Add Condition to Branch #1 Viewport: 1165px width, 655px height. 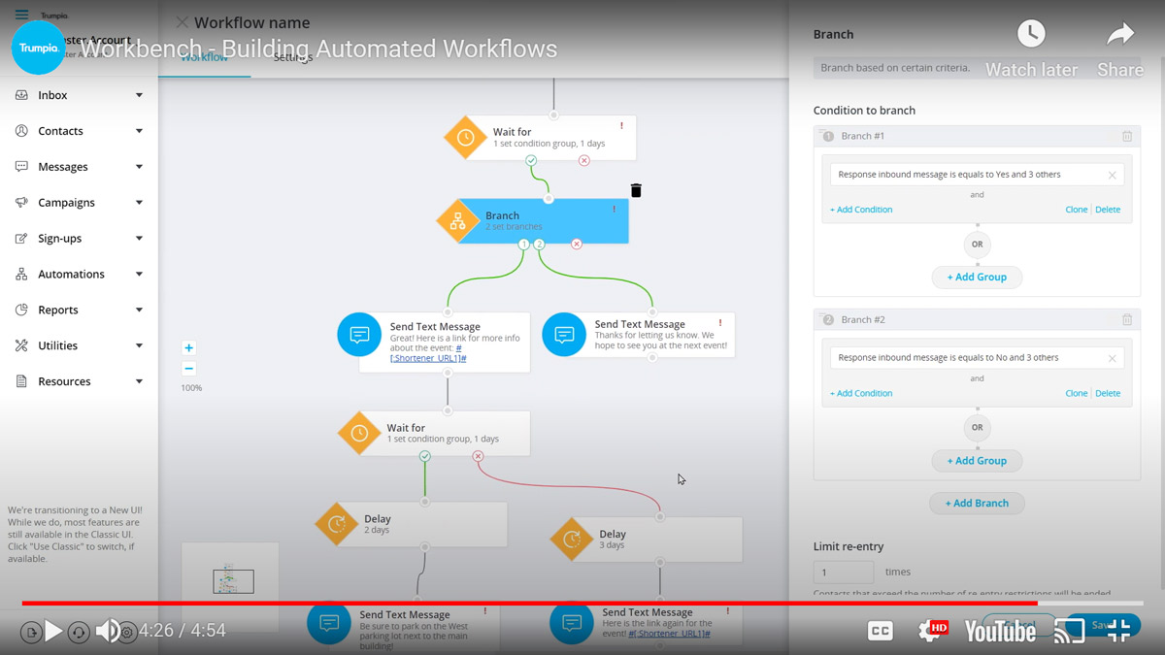(x=861, y=210)
